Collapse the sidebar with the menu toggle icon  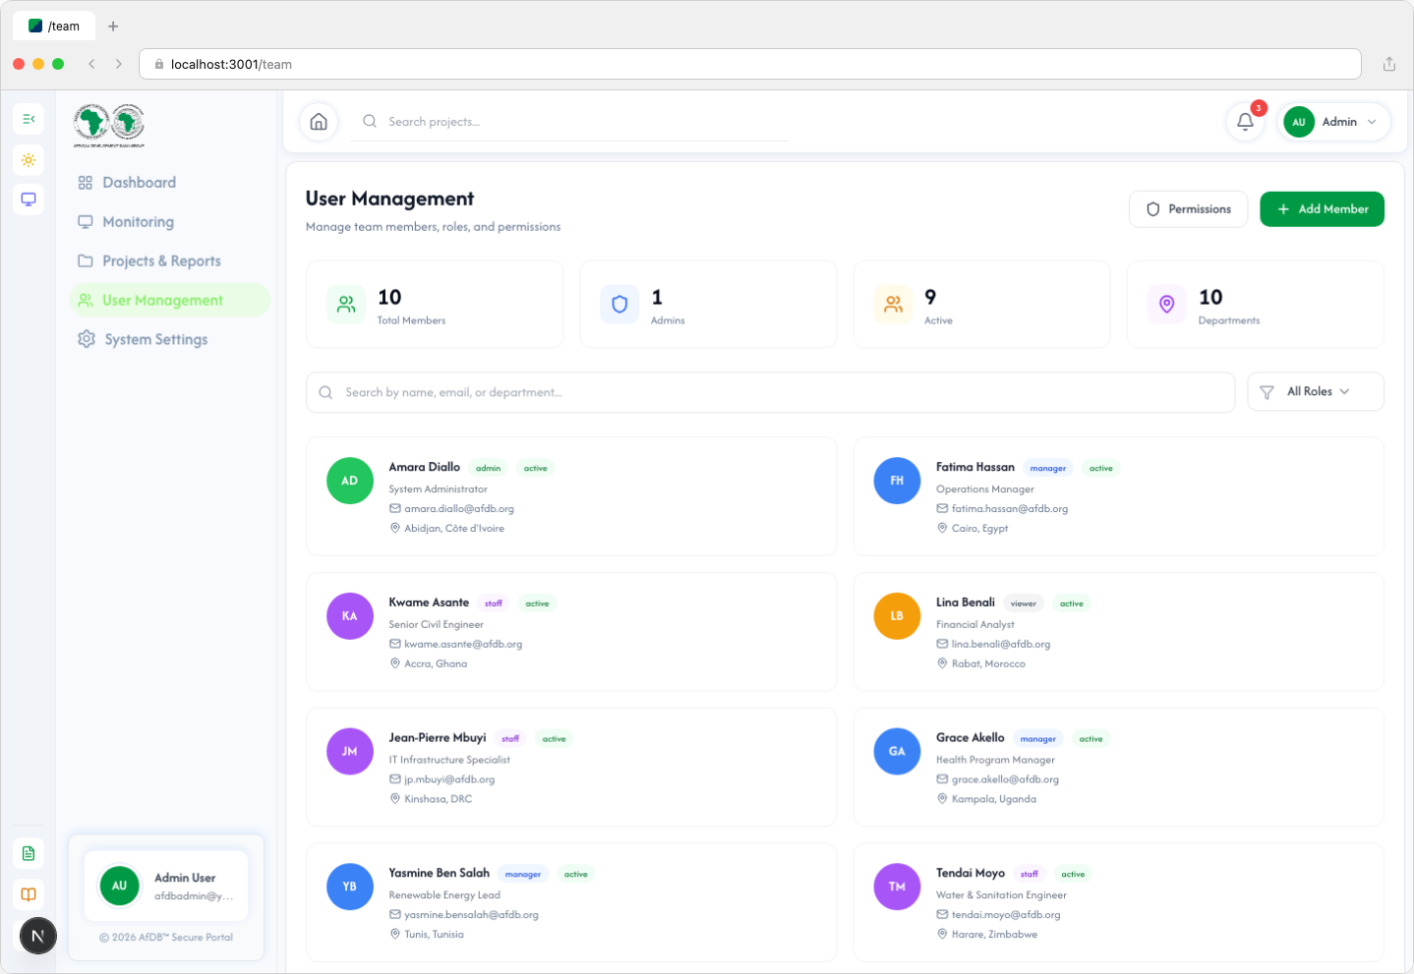tap(29, 119)
